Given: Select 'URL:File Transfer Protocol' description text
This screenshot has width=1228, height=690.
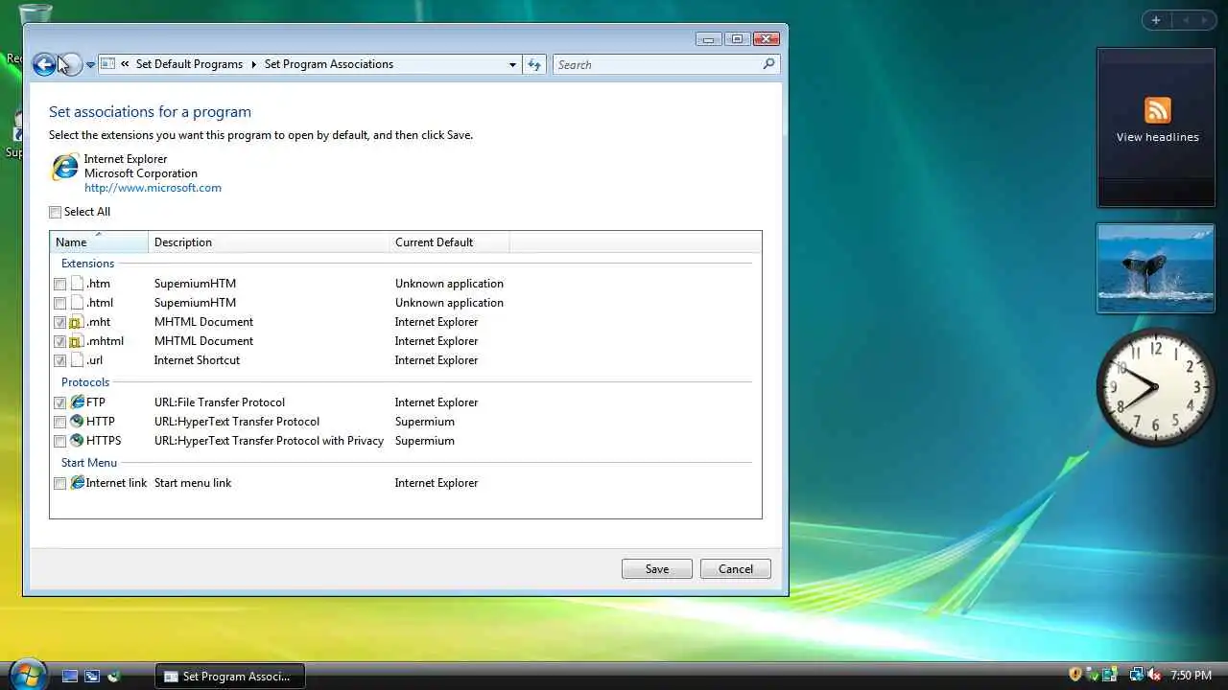Looking at the screenshot, I should coord(220,402).
